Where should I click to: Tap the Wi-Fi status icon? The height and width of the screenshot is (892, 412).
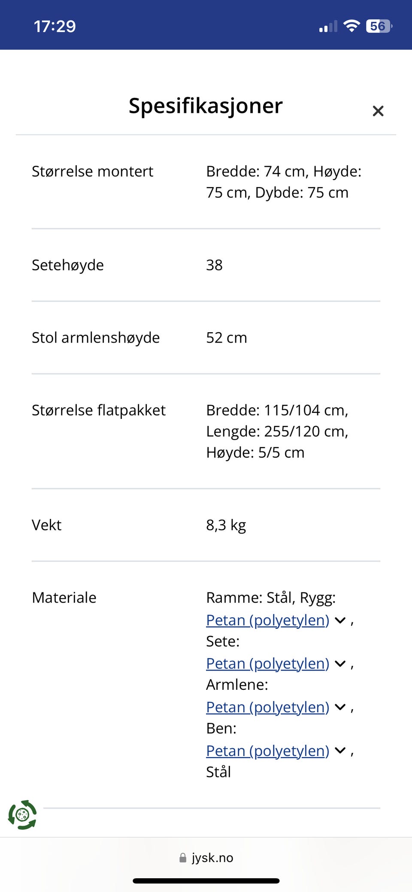click(351, 26)
